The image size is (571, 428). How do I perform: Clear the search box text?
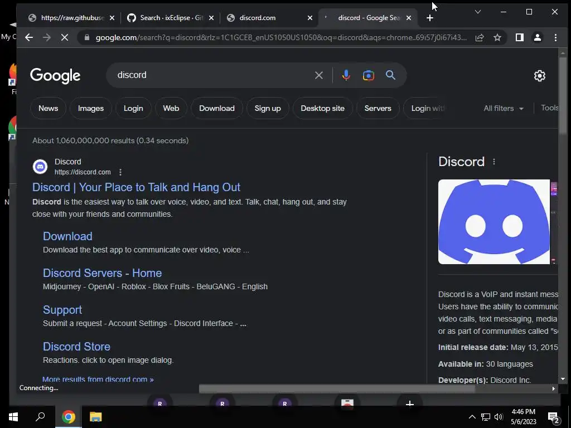point(318,75)
